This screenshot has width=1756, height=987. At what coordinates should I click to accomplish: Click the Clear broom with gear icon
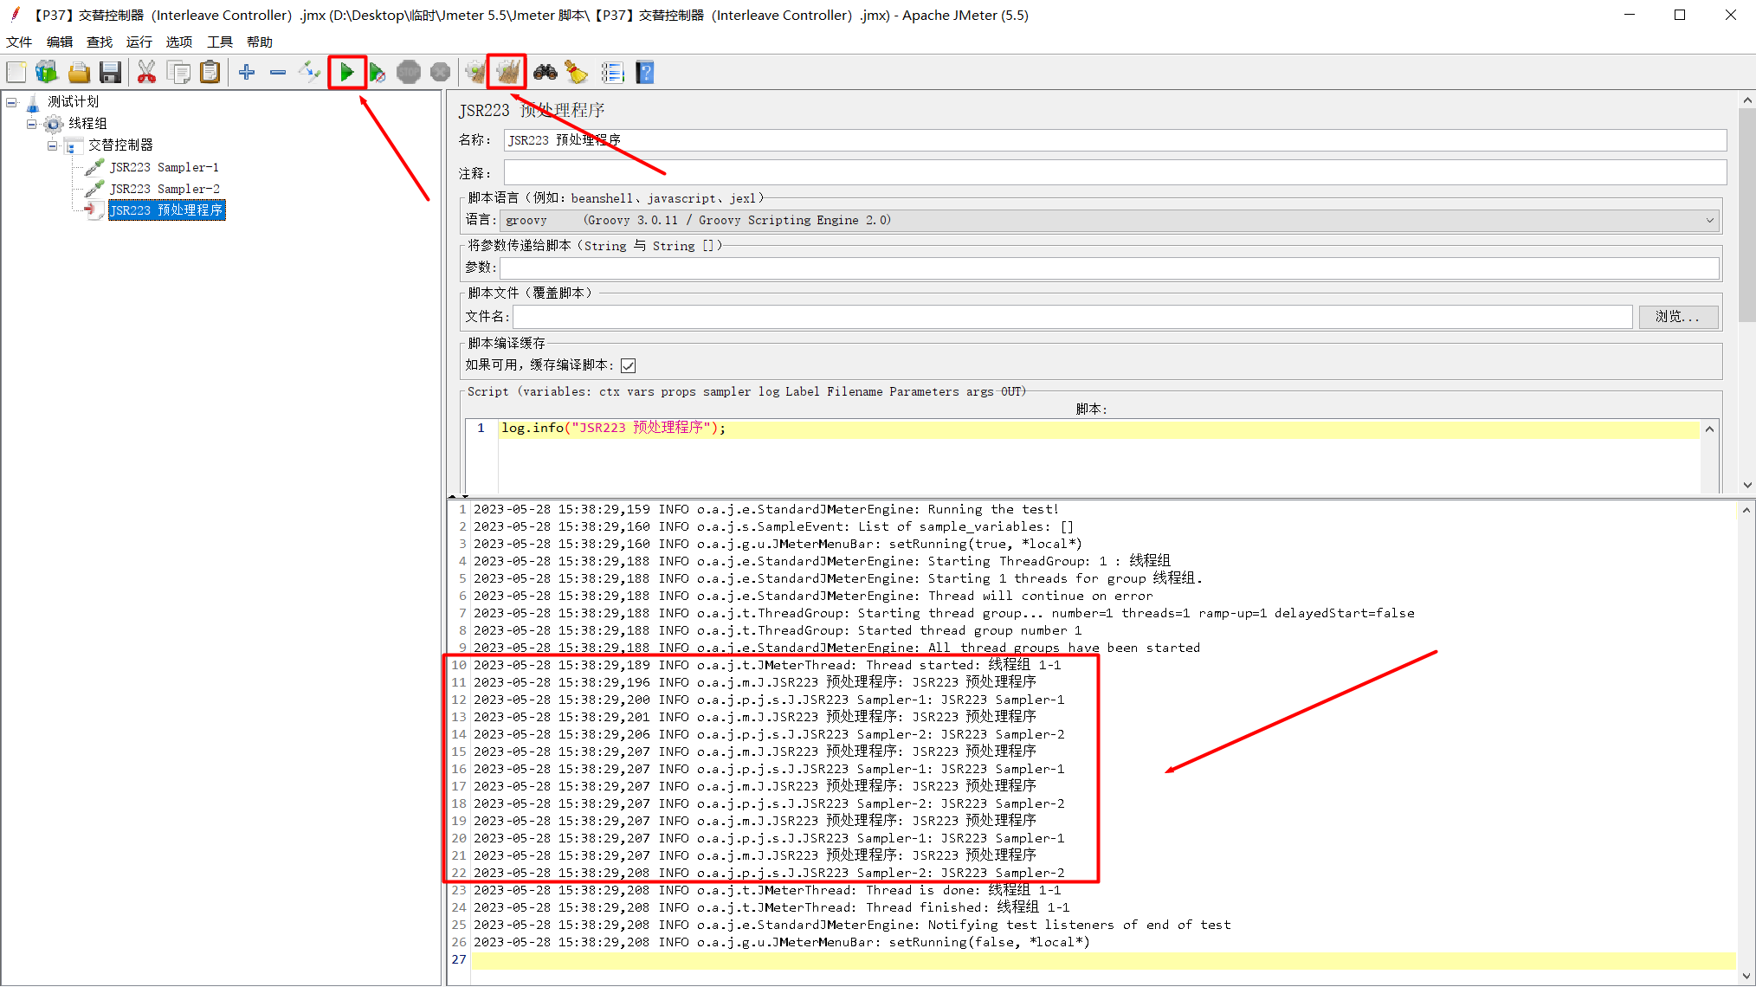pyautogui.click(x=475, y=73)
